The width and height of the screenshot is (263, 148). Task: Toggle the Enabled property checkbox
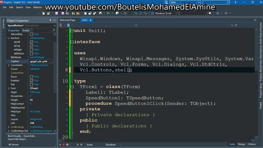coord(31,81)
